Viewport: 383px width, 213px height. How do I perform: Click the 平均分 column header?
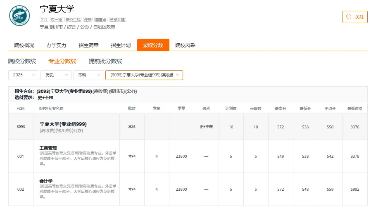click(x=330, y=109)
